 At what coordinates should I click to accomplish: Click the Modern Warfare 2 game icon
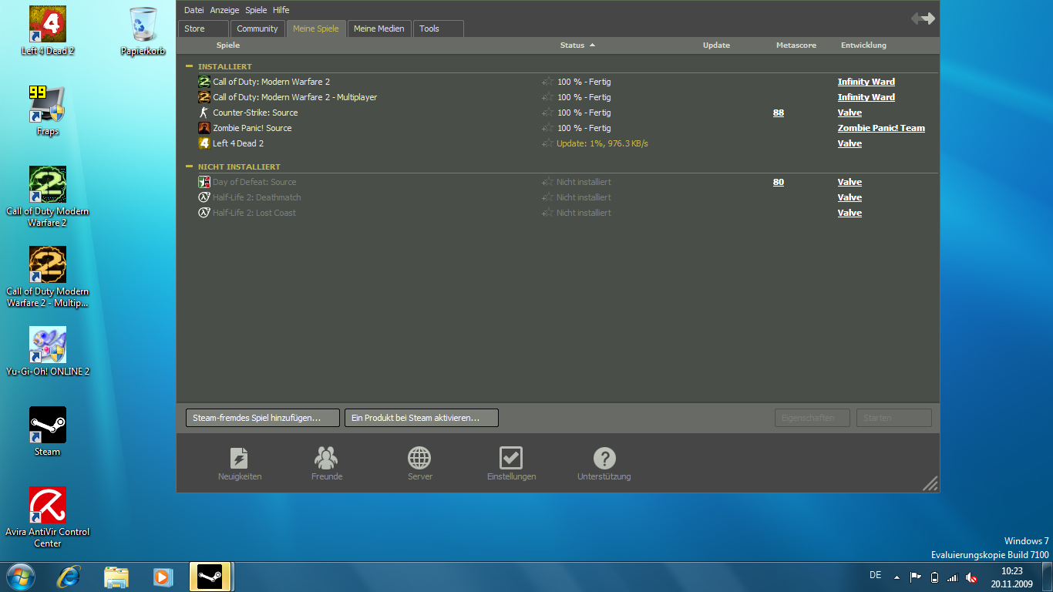[x=204, y=82]
